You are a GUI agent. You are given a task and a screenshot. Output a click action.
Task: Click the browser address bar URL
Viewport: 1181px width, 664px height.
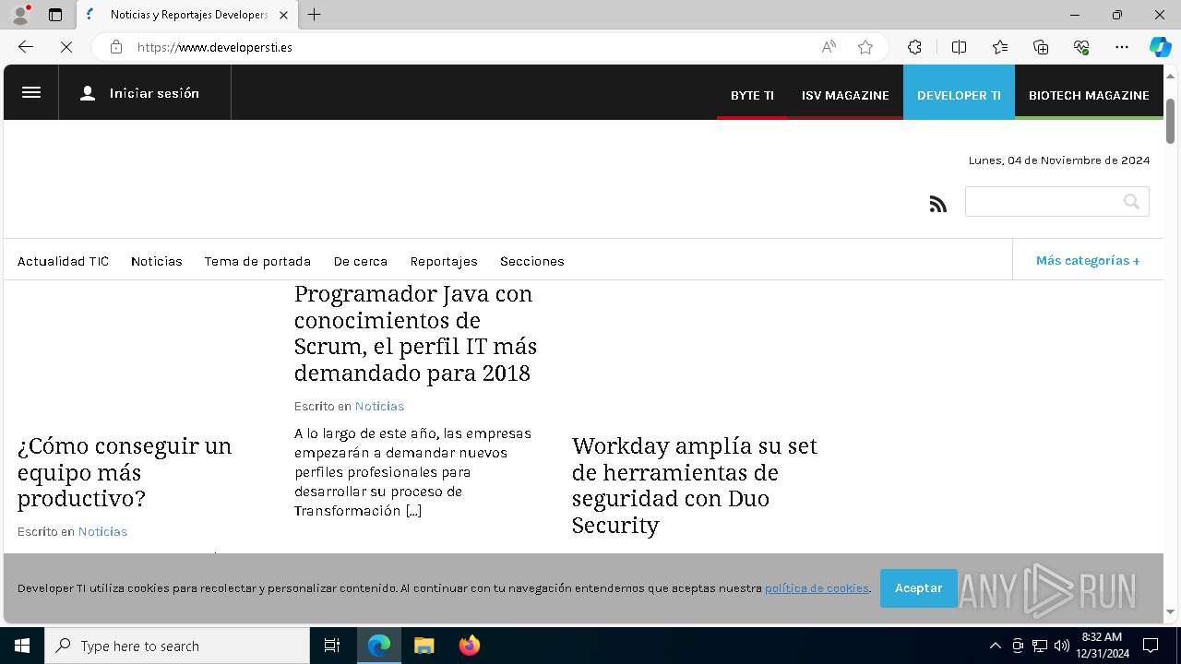click(215, 47)
